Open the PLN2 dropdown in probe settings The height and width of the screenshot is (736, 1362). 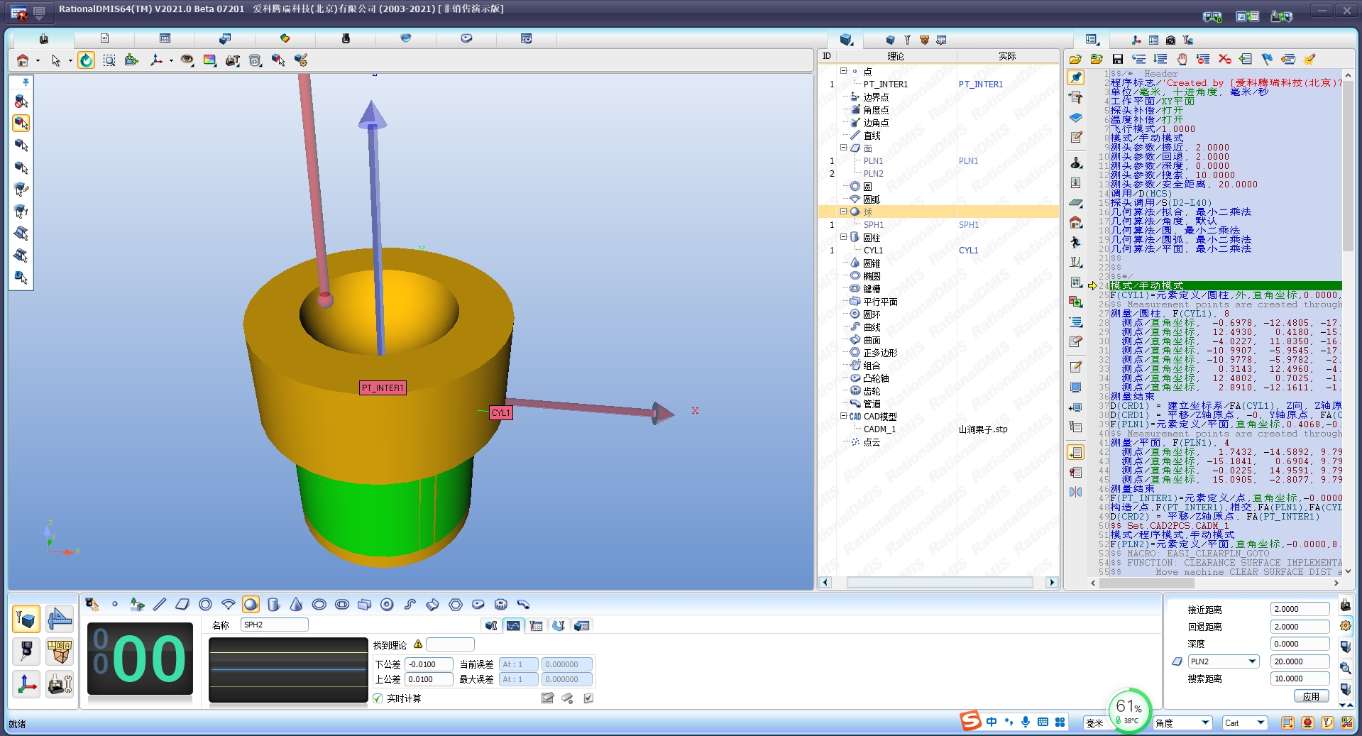(x=1252, y=661)
